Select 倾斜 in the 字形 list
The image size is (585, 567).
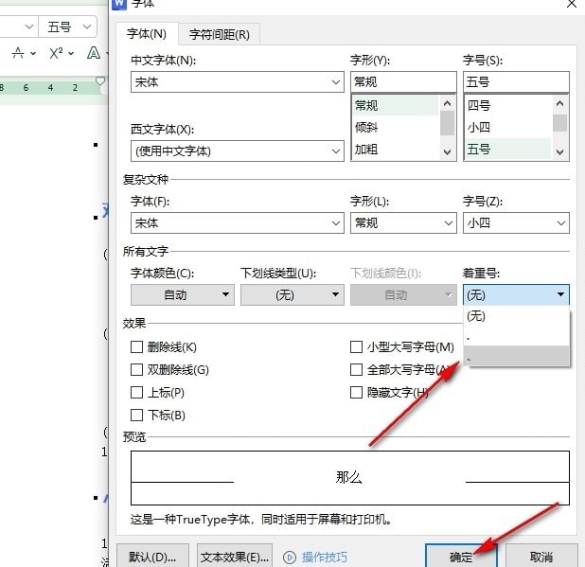[395, 128]
